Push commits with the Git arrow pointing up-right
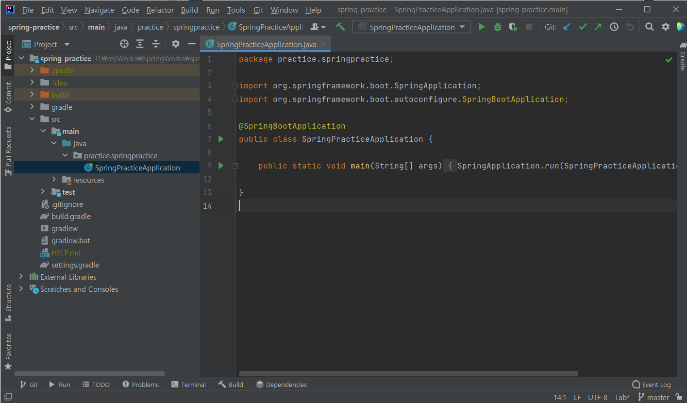The width and height of the screenshot is (687, 403). click(x=598, y=27)
